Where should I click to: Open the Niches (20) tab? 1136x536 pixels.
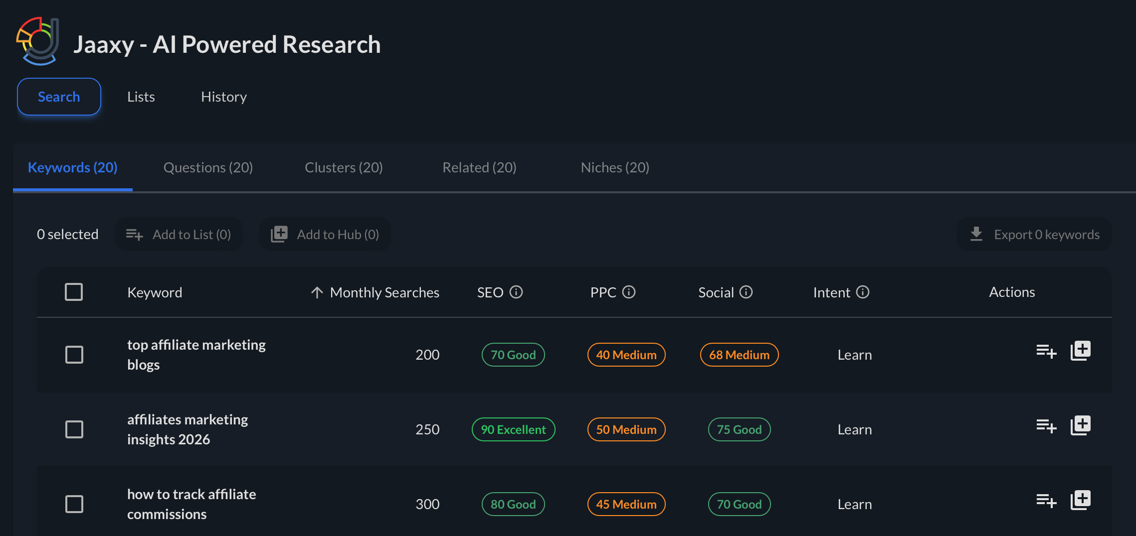tap(615, 167)
